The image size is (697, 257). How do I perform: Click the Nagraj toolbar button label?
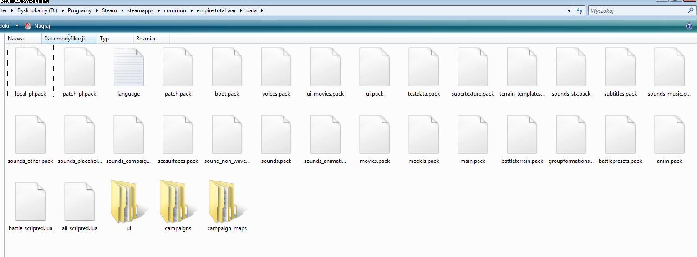(x=42, y=26)
